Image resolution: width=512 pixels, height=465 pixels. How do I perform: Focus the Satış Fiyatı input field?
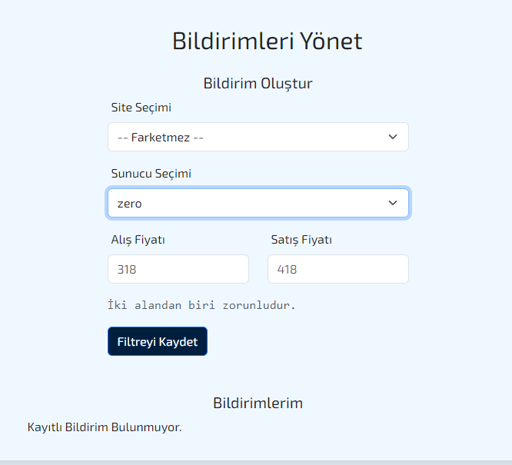338,269
